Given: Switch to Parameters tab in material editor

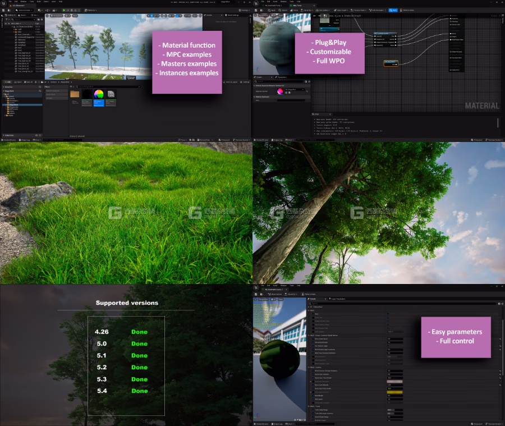Looking at the screenshot, I should [281, 77].
